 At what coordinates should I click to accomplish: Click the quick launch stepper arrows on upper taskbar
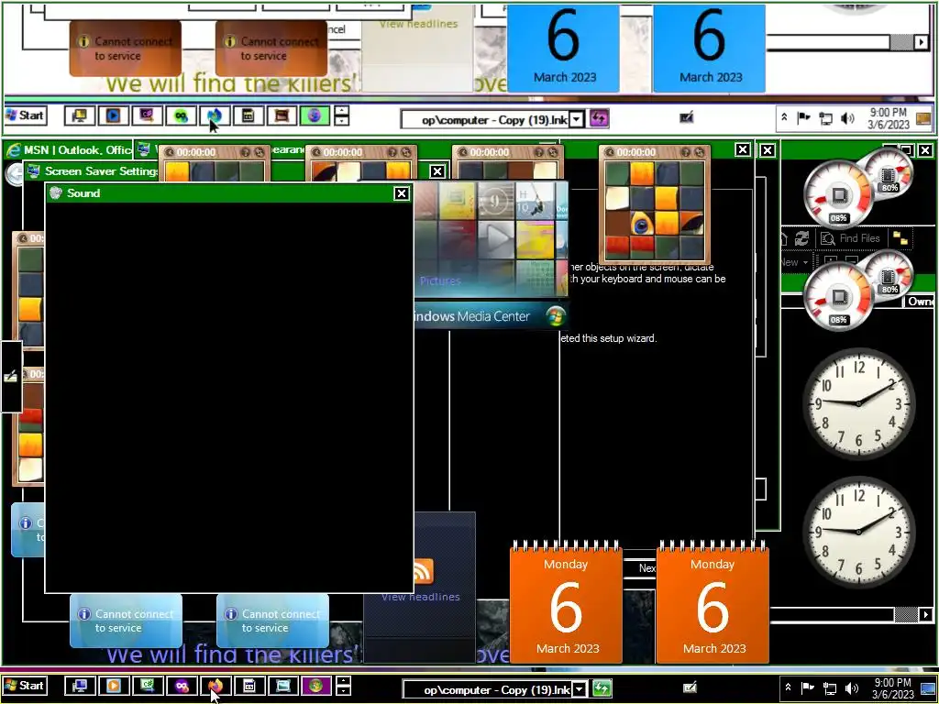click(341, 115)
